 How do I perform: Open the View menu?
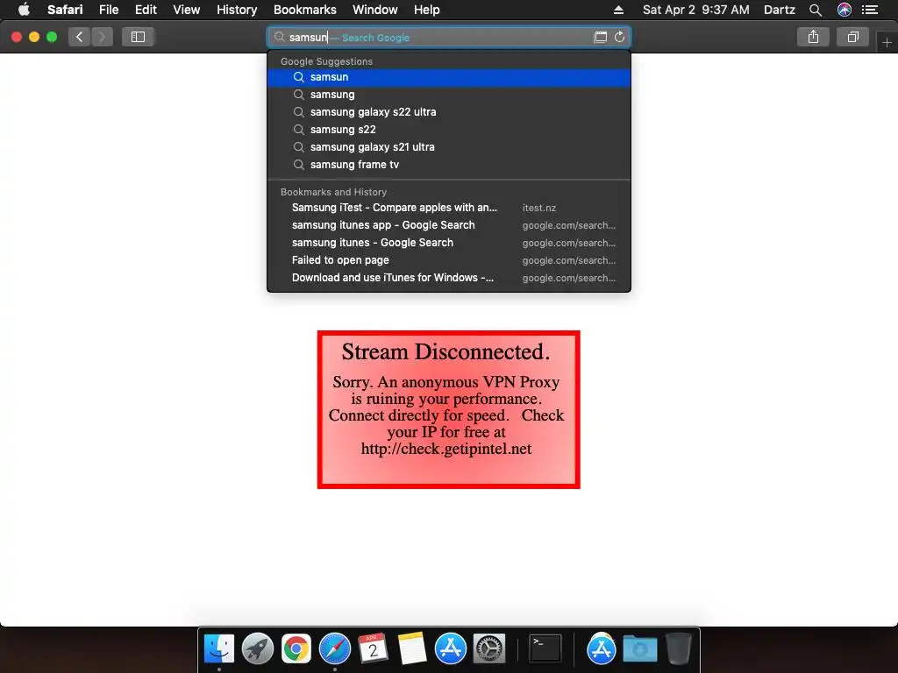187,10
